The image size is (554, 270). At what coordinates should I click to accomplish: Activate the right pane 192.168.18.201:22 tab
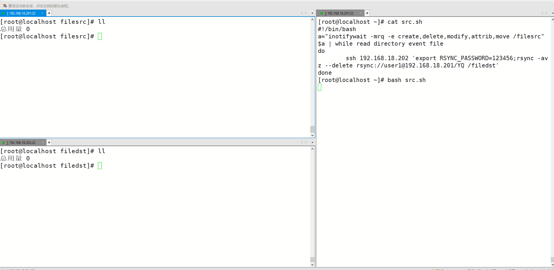click(340, 13)
